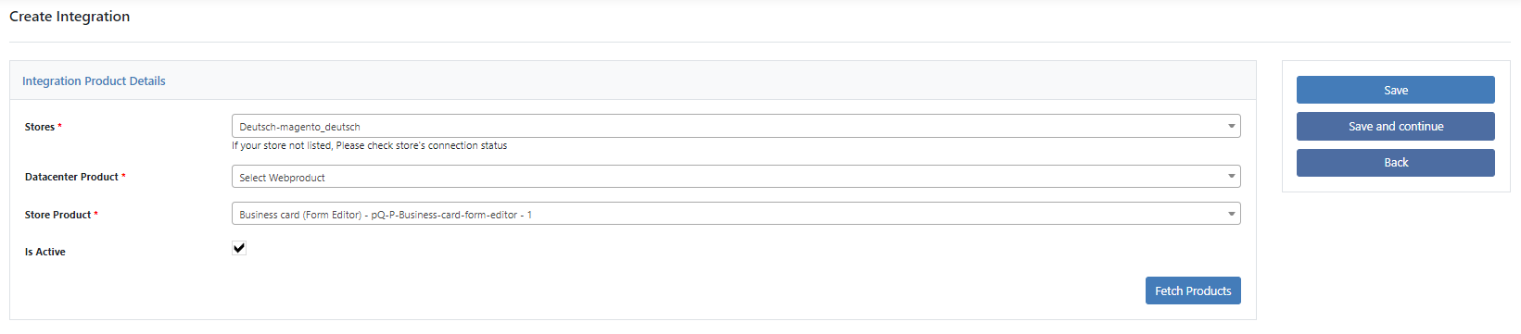
Task: Click the Store Product dropdown arrow
Action: (x=1231, y=214)
